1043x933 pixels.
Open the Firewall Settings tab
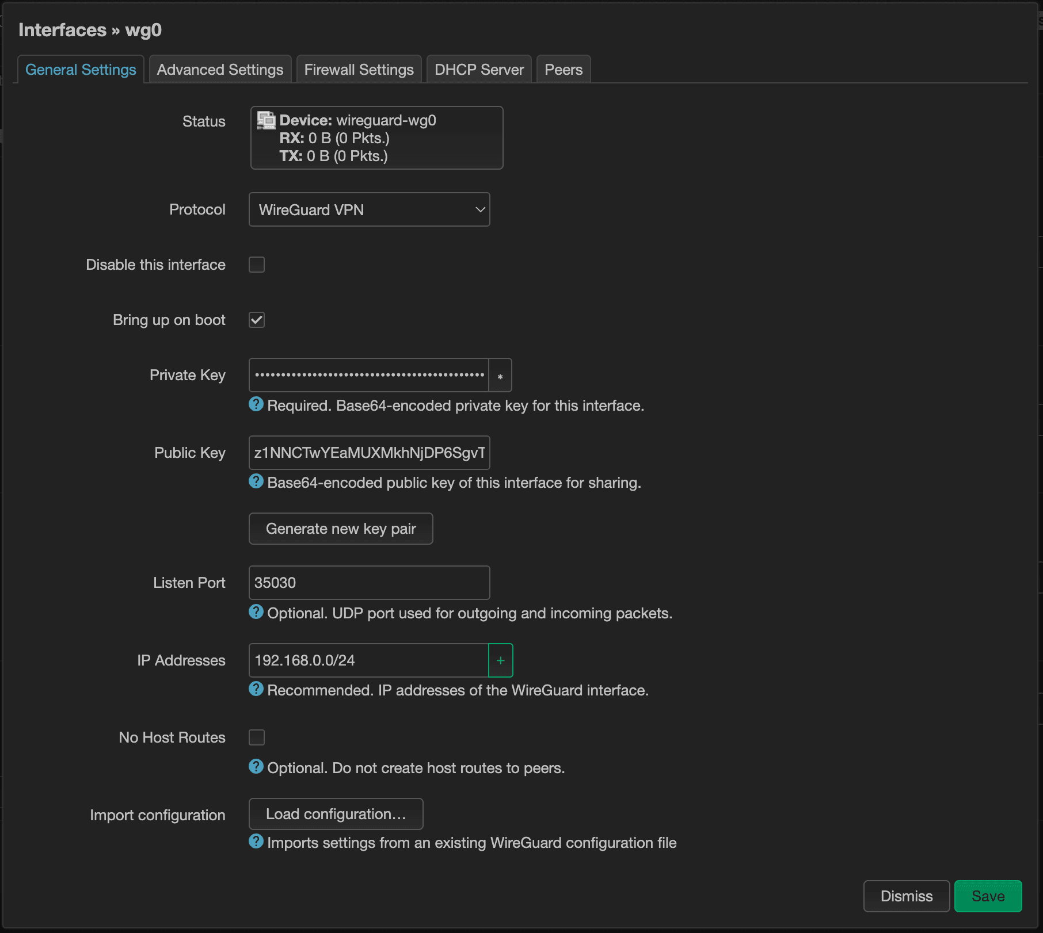tap(359, 70)
